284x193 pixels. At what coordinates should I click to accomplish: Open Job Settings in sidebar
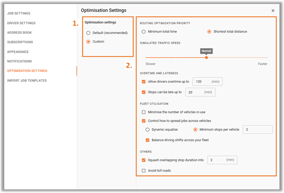[19, 13]
